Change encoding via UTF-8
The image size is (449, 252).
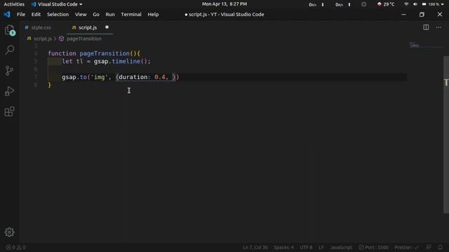tap(306, 247)
